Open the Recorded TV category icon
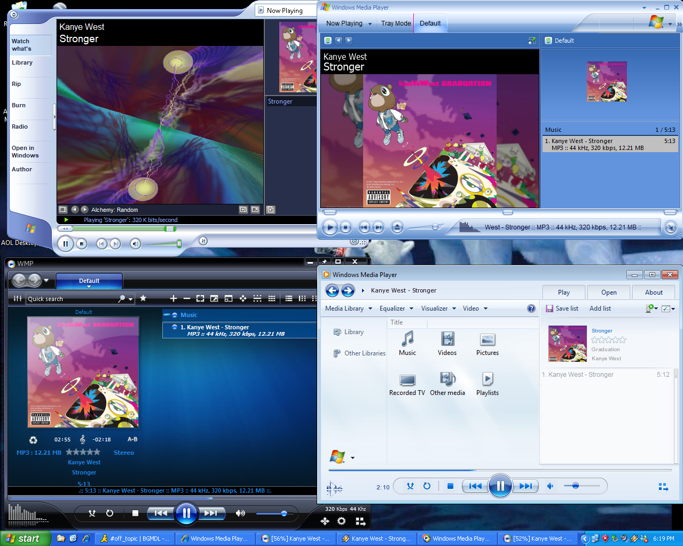 [407, 384]
